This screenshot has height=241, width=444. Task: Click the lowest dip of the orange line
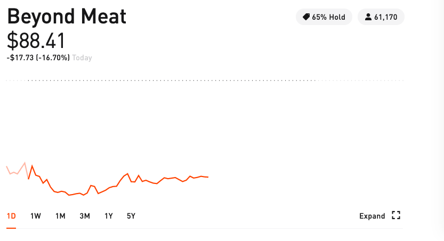(69, 195)
